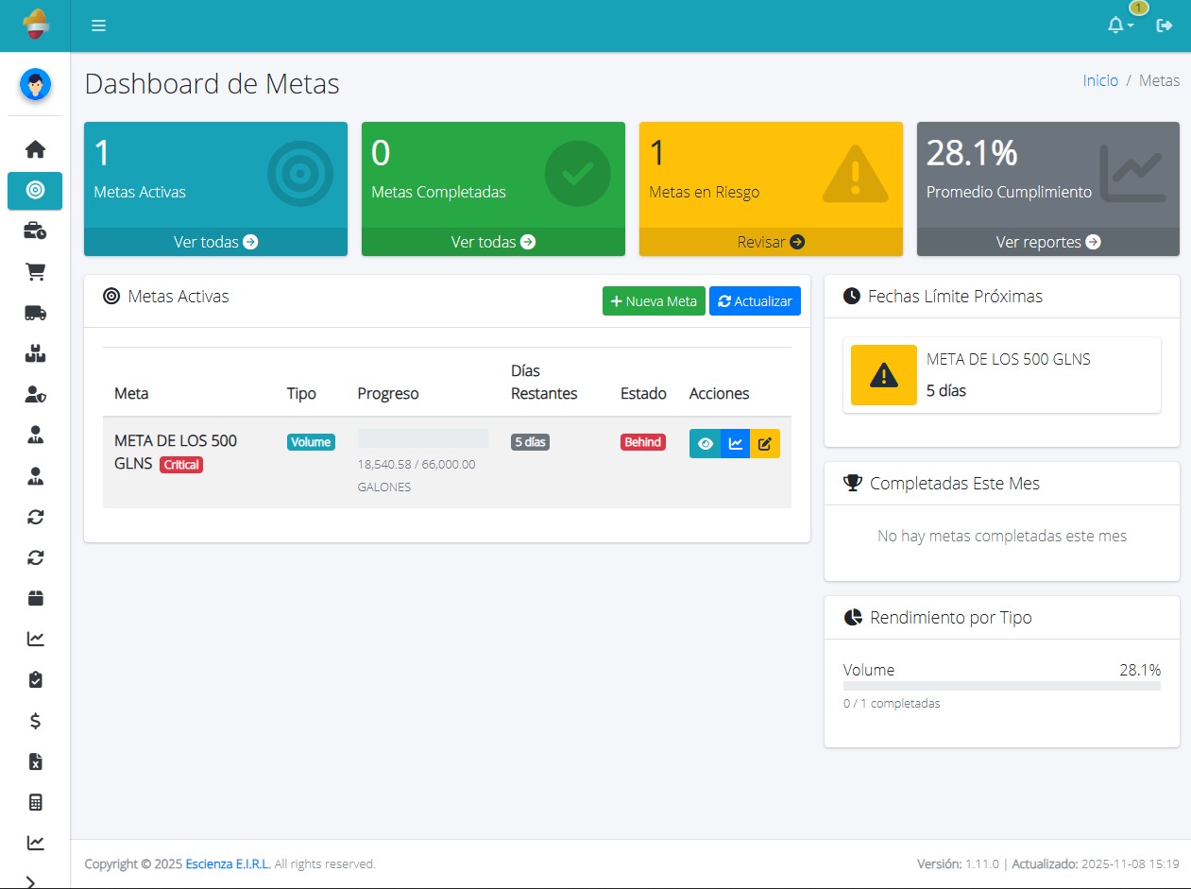
Task: Click the Volume progress bar under Rendimiento por Tipo
Action: (x=1001, y=686)
